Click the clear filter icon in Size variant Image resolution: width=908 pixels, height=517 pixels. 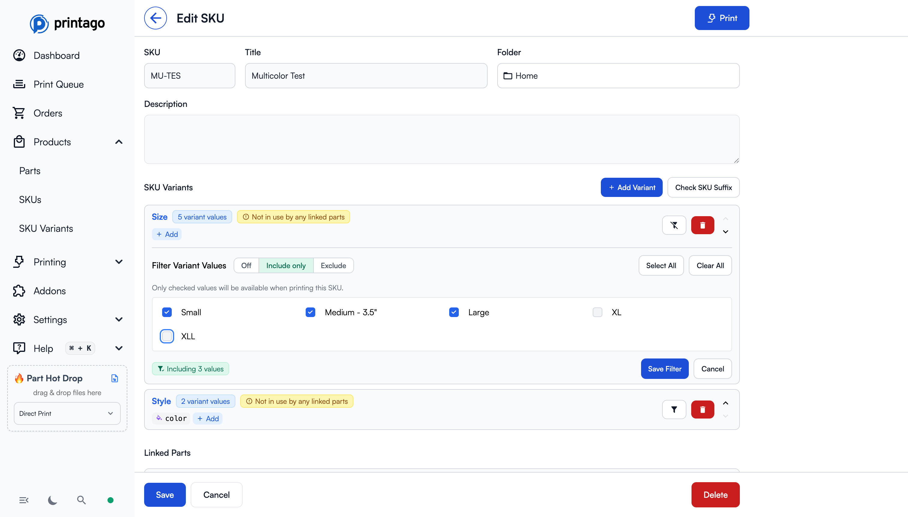click(673, 225)
